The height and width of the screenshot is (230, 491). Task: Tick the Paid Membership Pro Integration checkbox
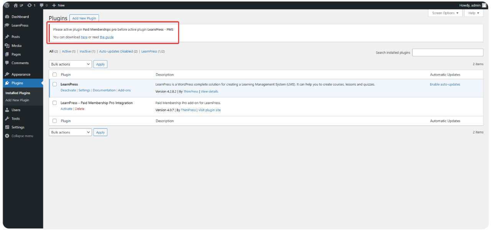tap(54, 103)
